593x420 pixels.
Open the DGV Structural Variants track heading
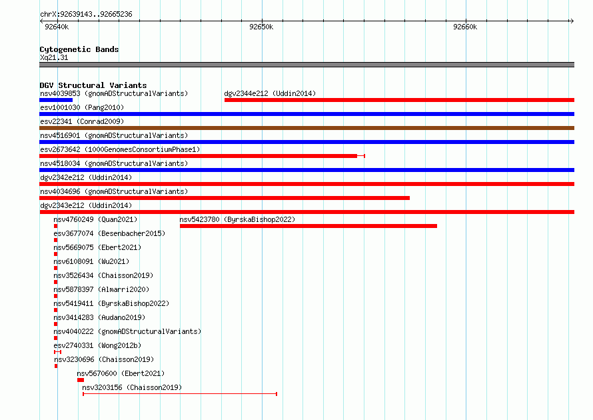[93, 85]
